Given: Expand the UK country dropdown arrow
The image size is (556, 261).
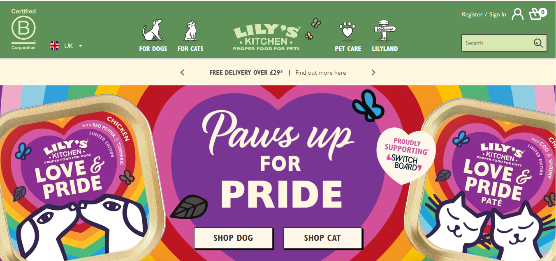Looking at the screenshot, I should tap(81, 46).
